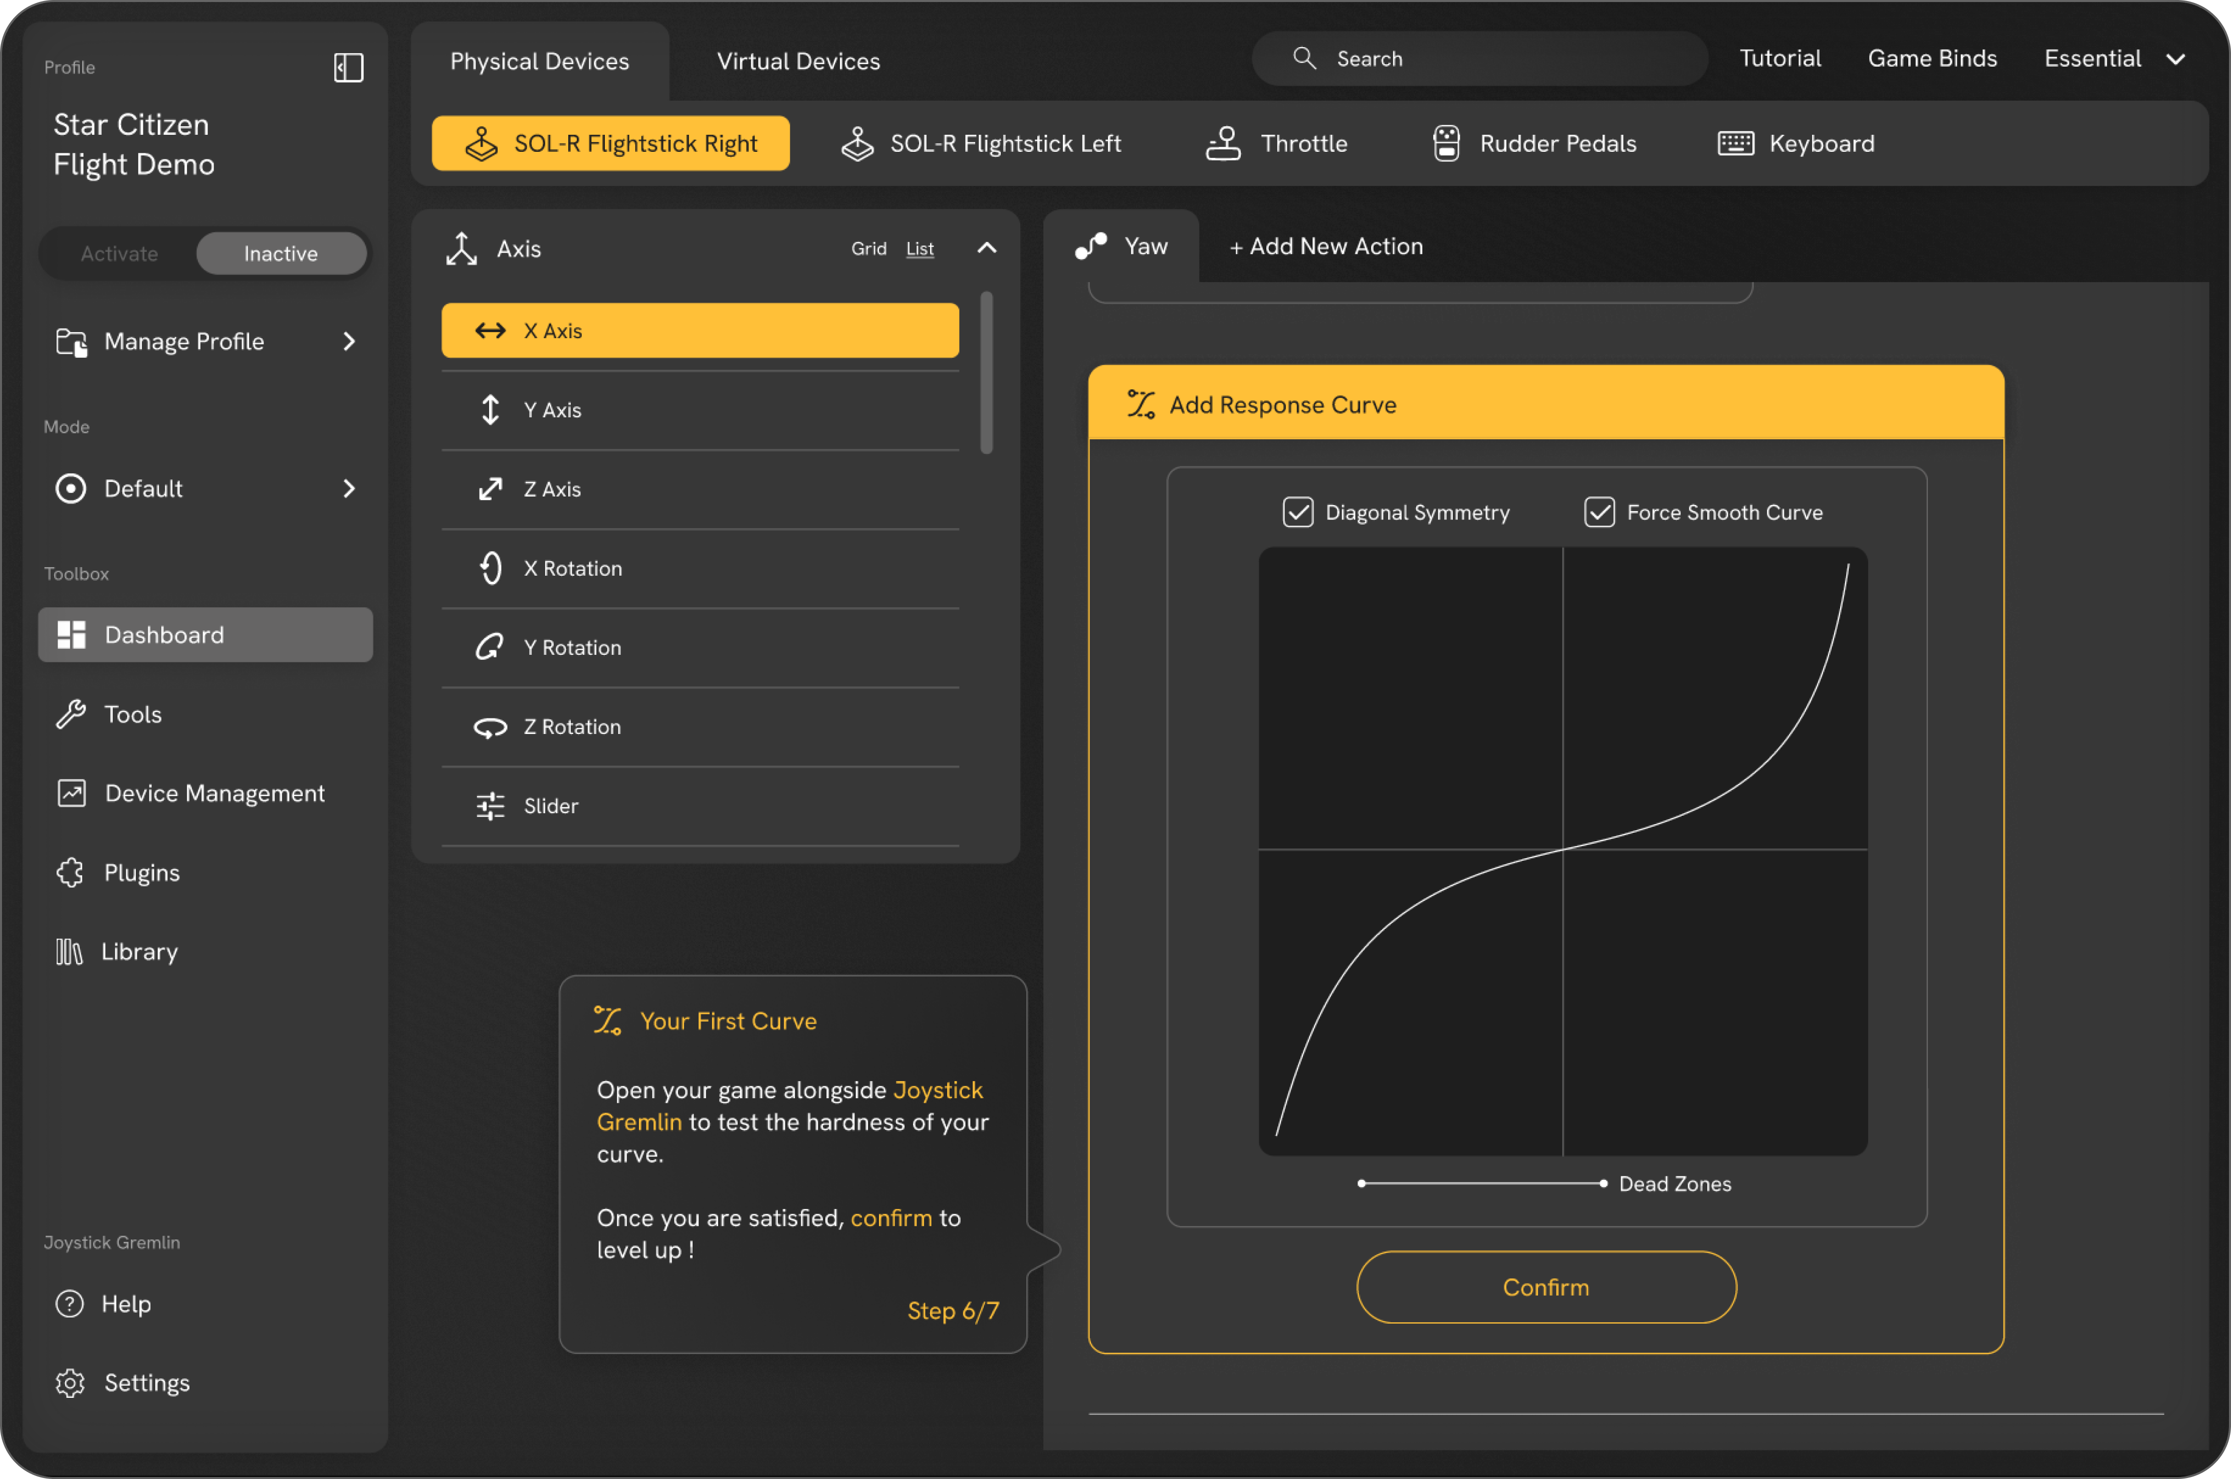Open the Essential dropdown
The width and height of the screenshot is (2231, 1479).
point(2115,59)
